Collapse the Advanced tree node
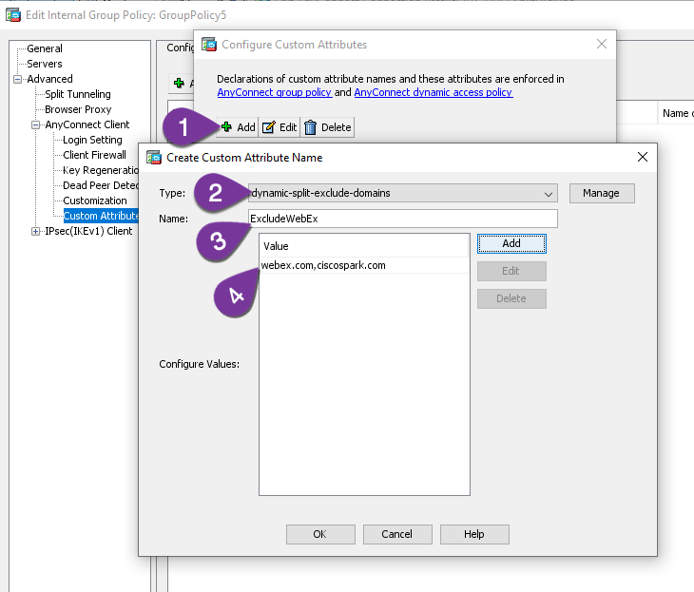 (x=18, y=79)
